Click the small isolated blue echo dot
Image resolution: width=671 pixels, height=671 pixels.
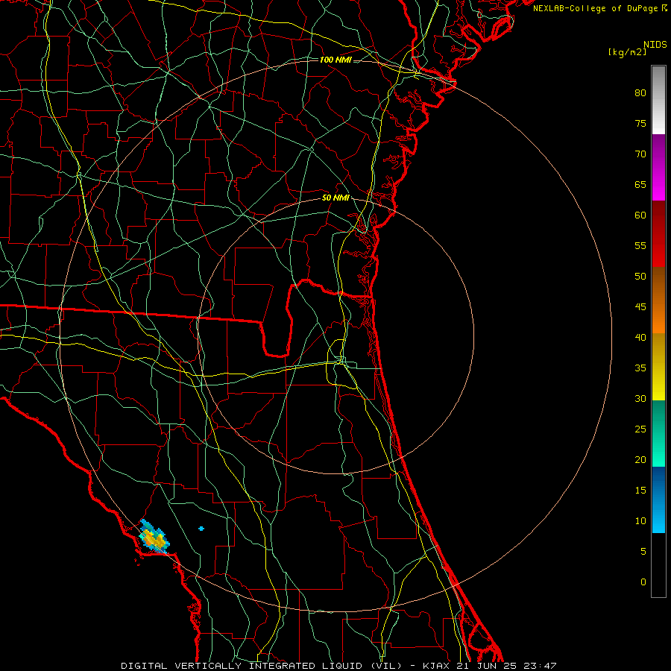click(x=201, y=529)
